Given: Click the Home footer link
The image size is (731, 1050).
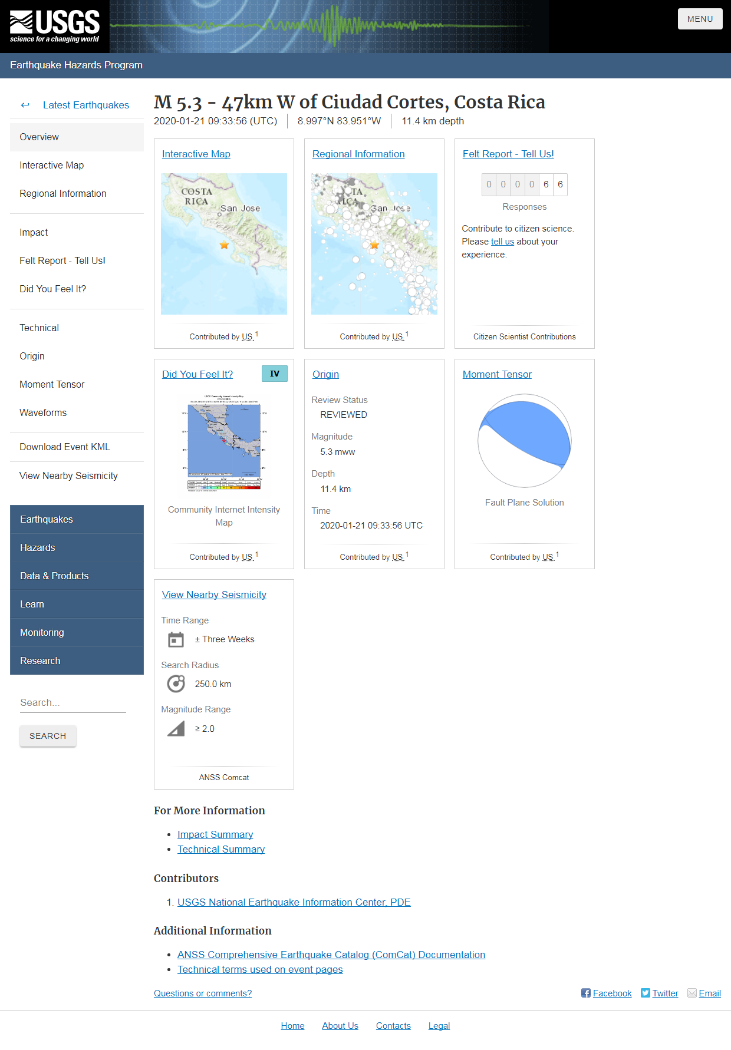Looking at the screenshot, I should coord(292,1026).
